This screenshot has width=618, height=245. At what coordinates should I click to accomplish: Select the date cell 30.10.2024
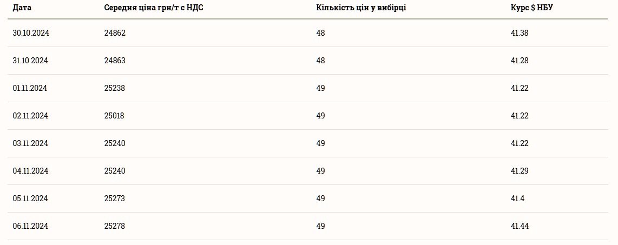31,33
